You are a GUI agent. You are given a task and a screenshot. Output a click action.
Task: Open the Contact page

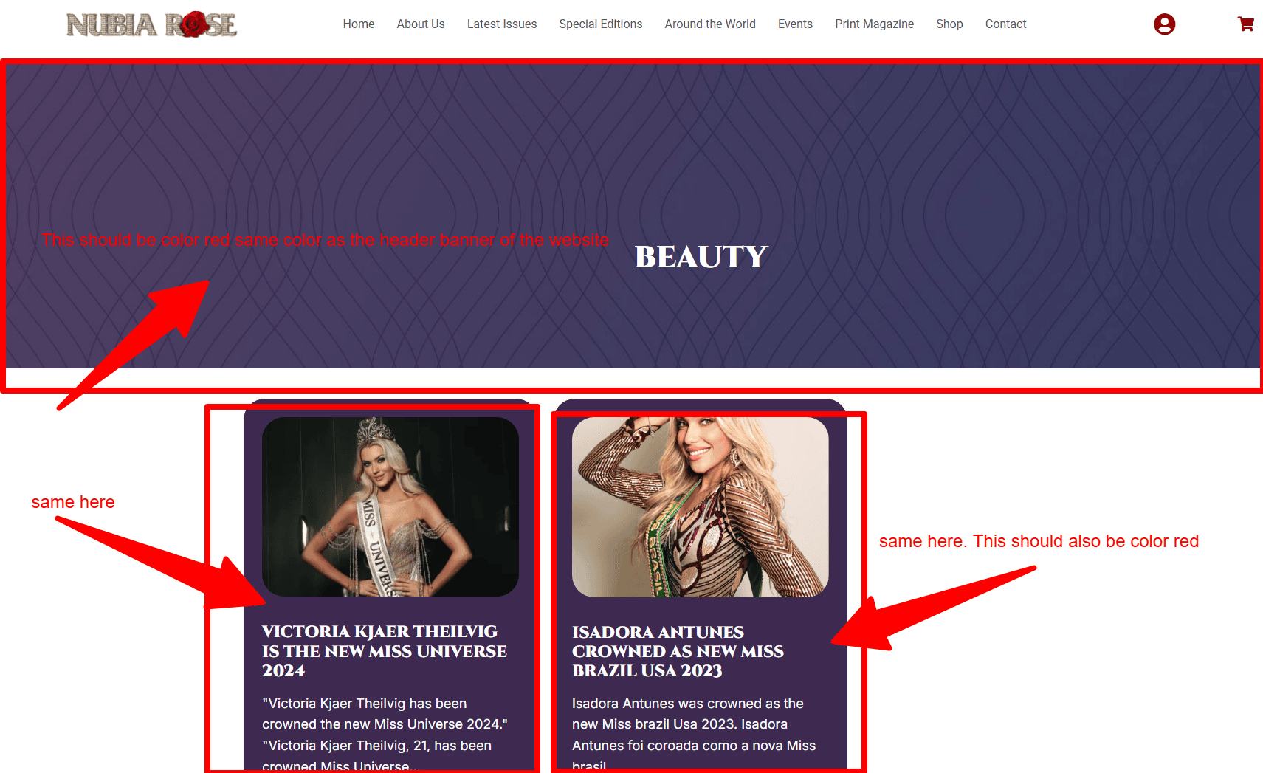(x=1005, y=24)
